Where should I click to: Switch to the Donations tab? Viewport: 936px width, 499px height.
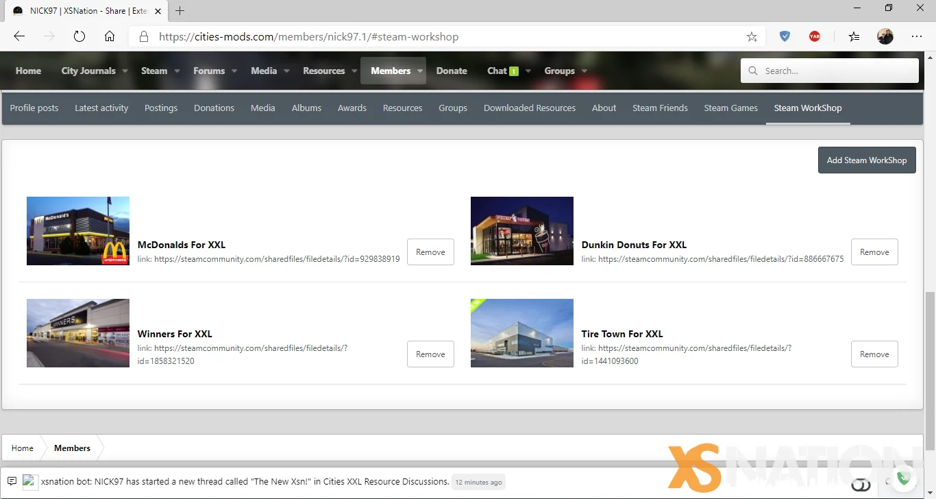click(214, 108)
